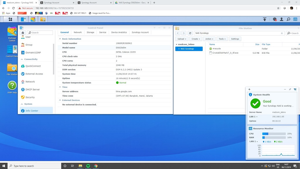Bookmark this page with the star
The image size is (300, 169).
click(x=278, y=8)
